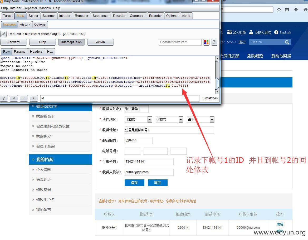The image size is (308, 240).
Task: Click the 清空 clear button
Action: [157, 183]
